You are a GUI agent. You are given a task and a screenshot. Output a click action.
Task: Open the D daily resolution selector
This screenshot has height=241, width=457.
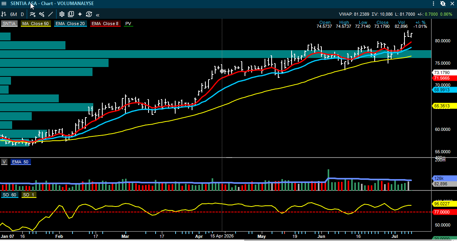click(22, 14)
